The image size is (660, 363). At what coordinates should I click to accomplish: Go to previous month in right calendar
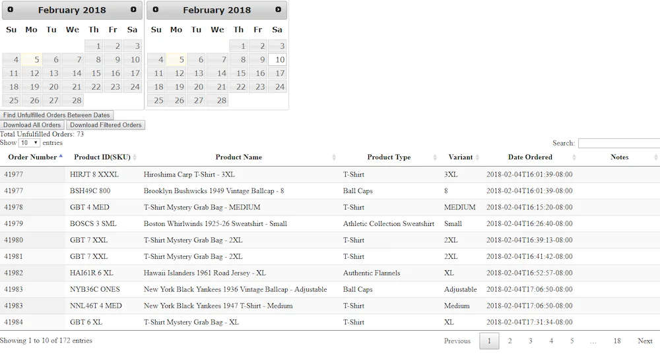(x=156, y=10)
